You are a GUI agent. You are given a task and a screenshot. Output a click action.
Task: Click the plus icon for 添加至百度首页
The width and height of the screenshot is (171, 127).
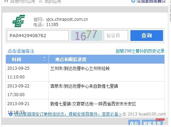click(x=133, y=1)
